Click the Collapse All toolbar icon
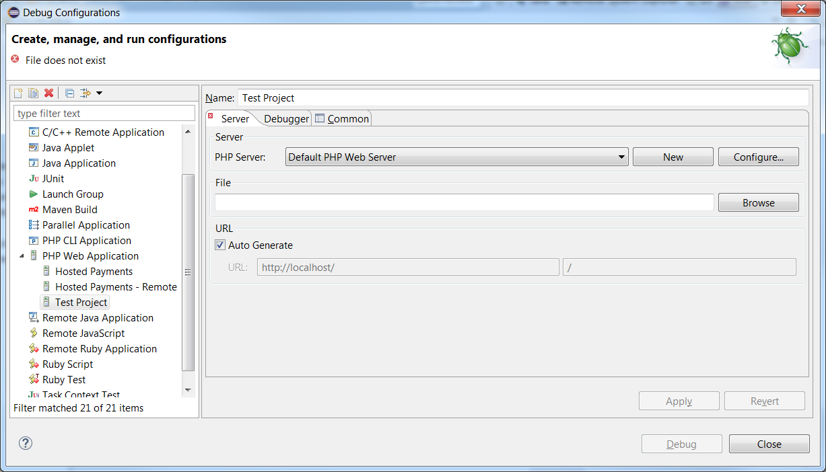The width and height of the screenshot is (826, 472). (69, 93)
